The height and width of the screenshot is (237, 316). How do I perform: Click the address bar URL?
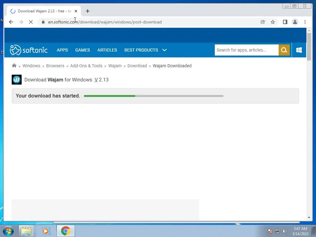click(105, 22)
